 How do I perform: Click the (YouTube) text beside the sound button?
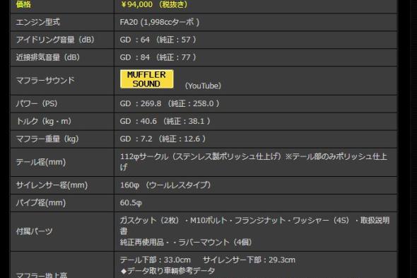pyautogui.click(x=203, y=86)
